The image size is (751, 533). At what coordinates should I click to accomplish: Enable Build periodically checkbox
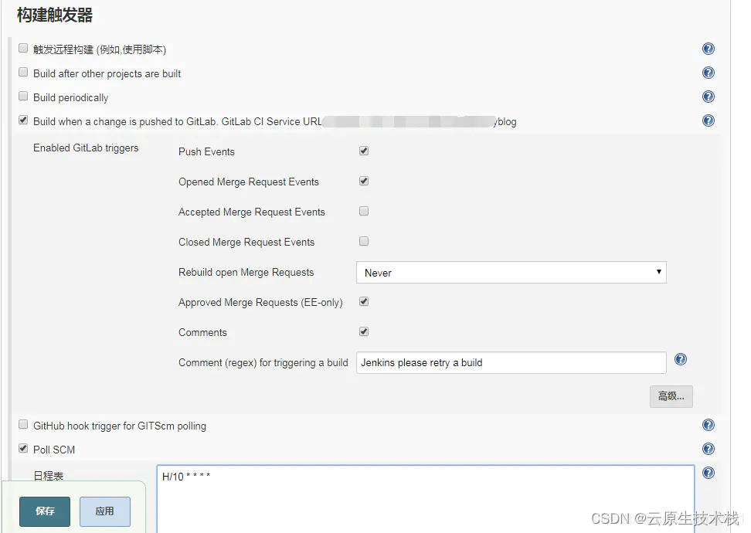tap(23, 97)
